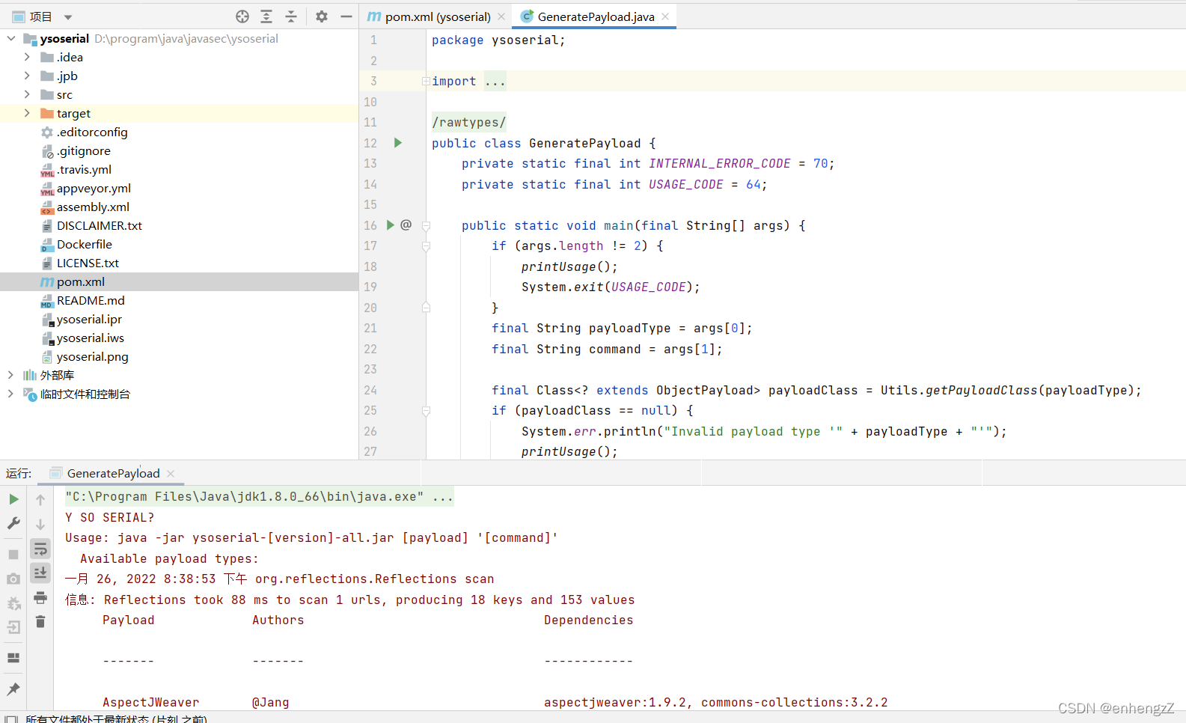Open the project view dropdown arrow
The width and height of the screenshot is (1186, 723).
tap(68, 17)
